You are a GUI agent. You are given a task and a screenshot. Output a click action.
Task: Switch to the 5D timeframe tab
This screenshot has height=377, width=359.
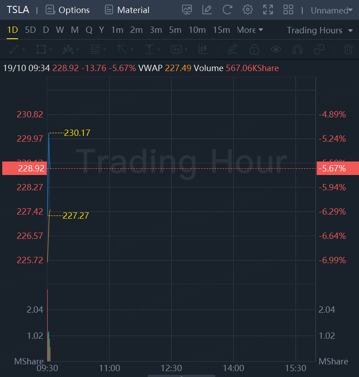(30, 30)
